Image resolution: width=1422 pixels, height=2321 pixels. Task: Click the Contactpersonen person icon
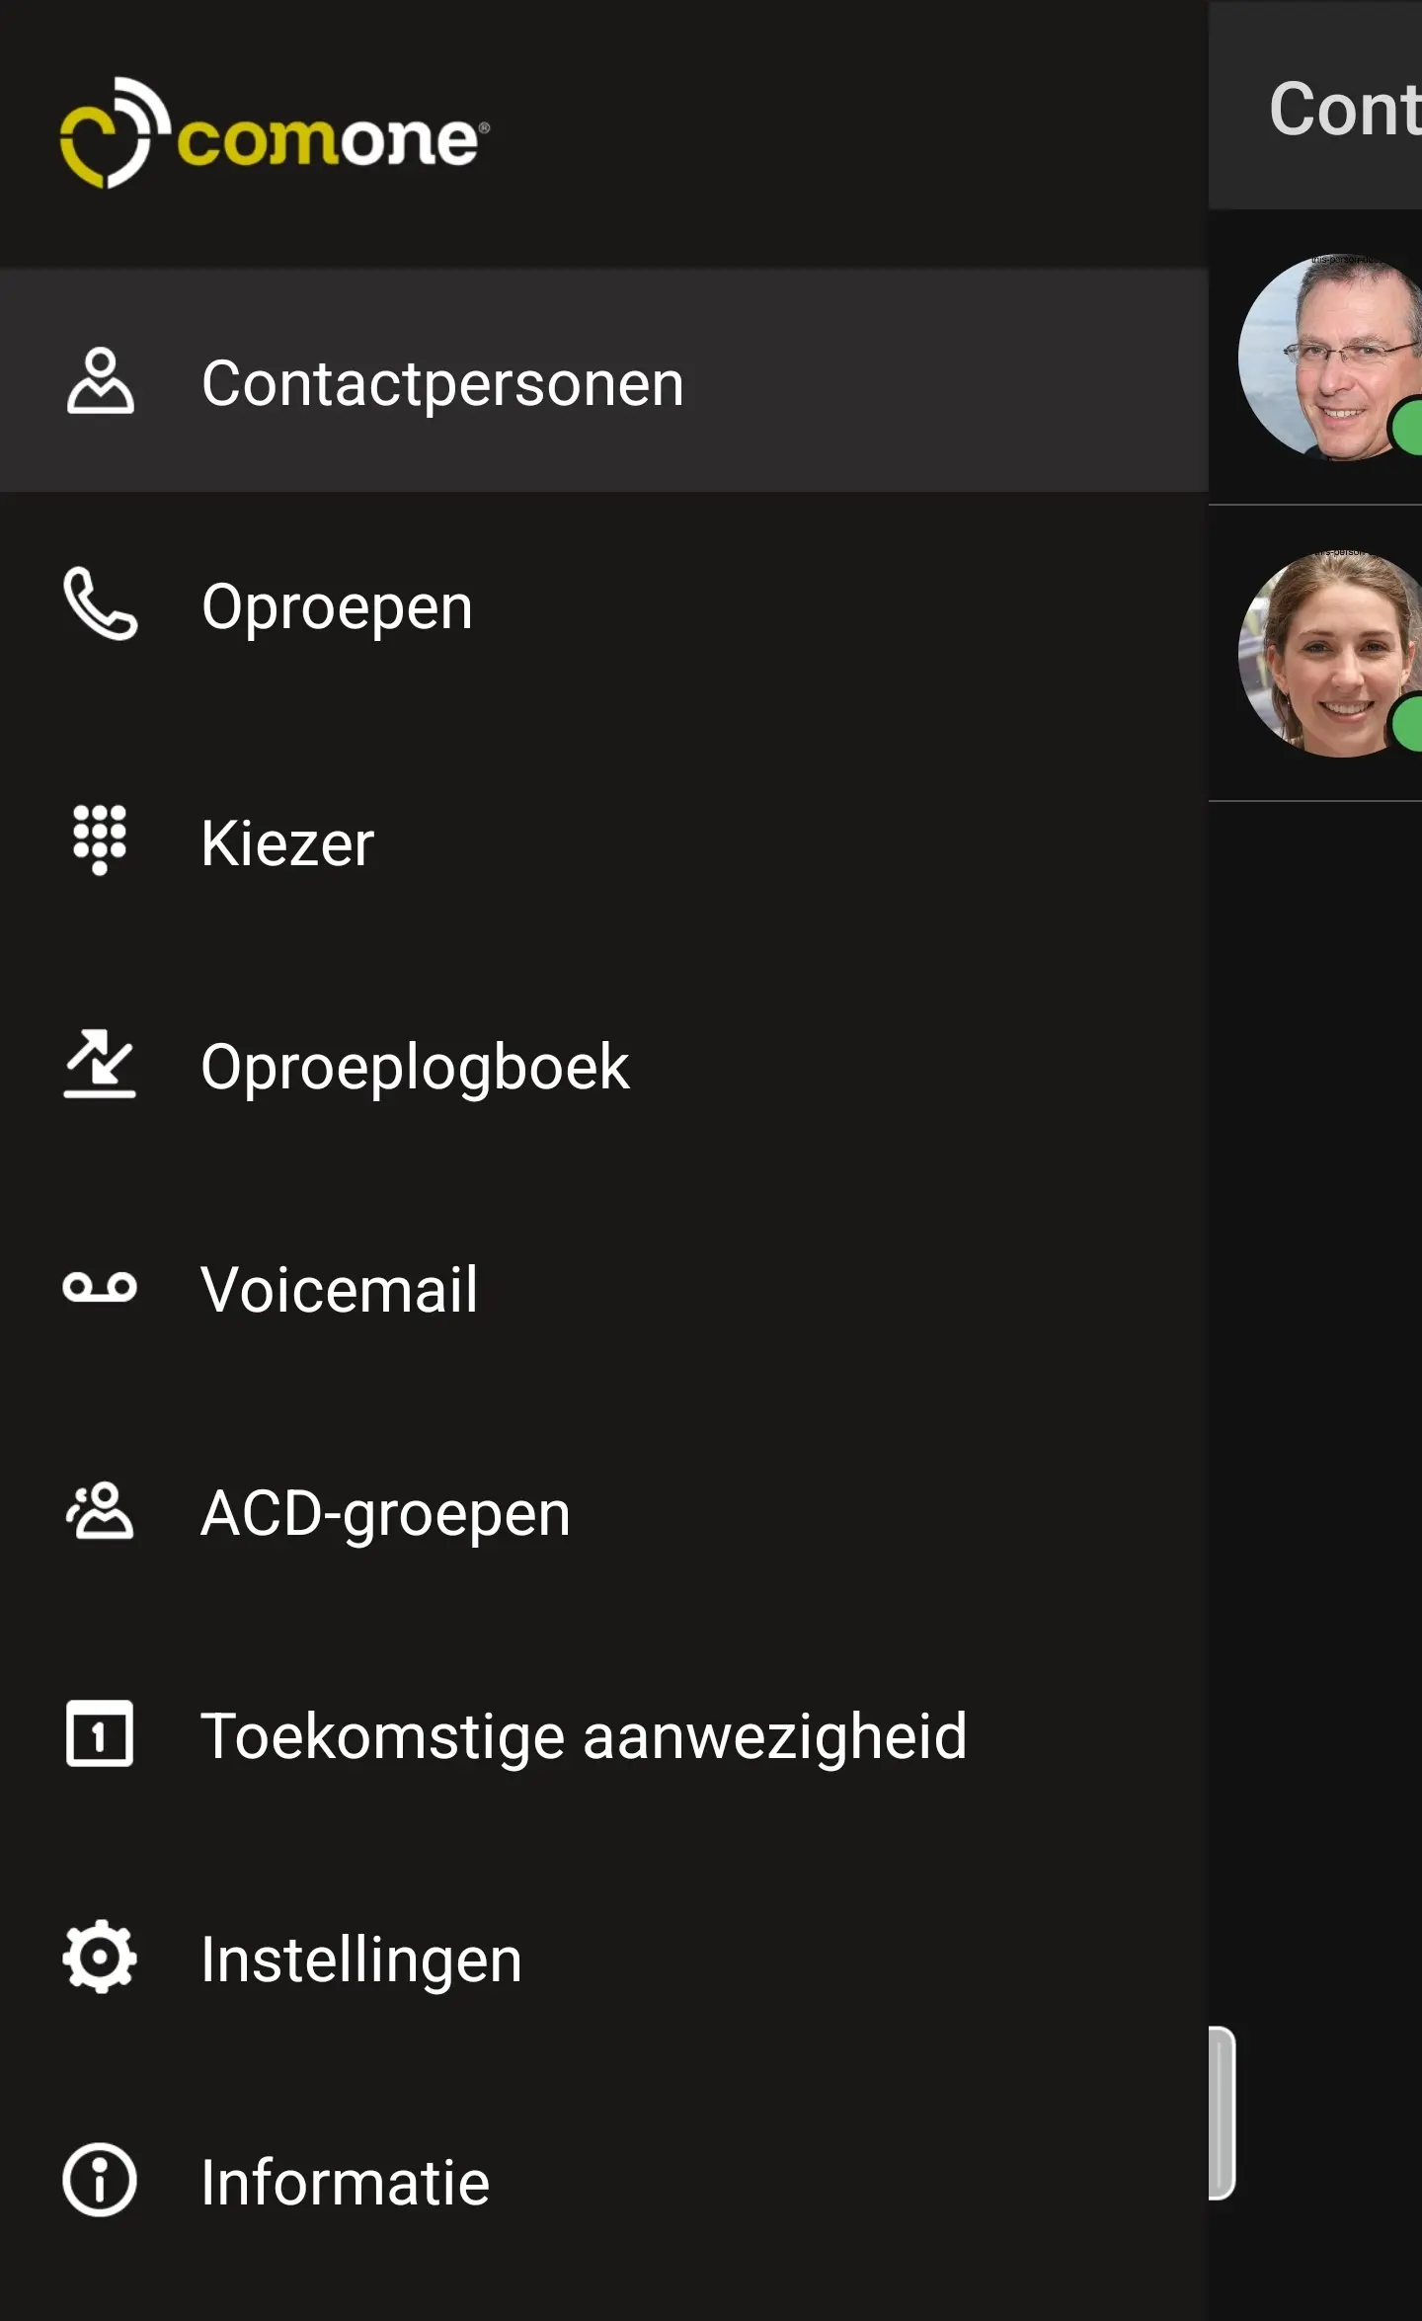[x=100, y=381]
